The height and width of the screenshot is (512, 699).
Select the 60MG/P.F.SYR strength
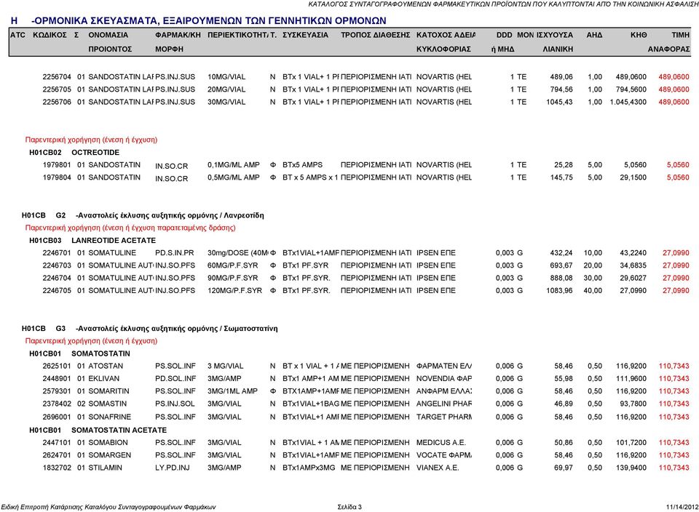[233, 265]
